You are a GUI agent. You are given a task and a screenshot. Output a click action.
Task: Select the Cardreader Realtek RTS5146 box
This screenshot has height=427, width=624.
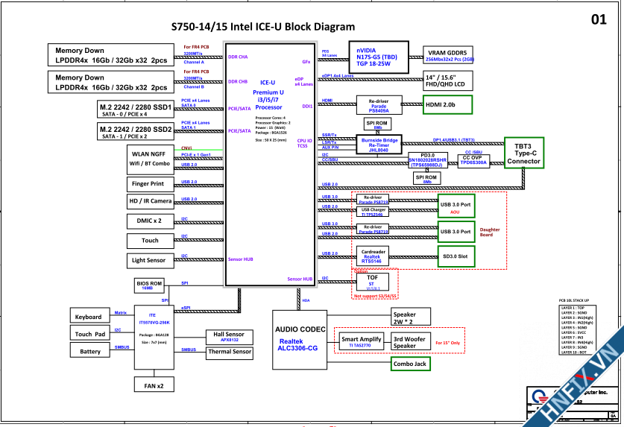click(373, 256)
